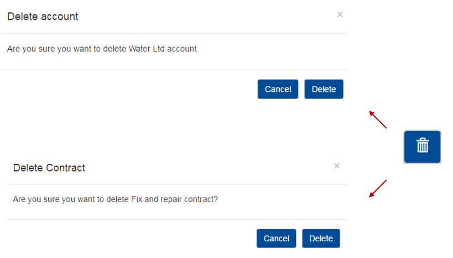Click the Fix and repair contract message

click(115, 199)
